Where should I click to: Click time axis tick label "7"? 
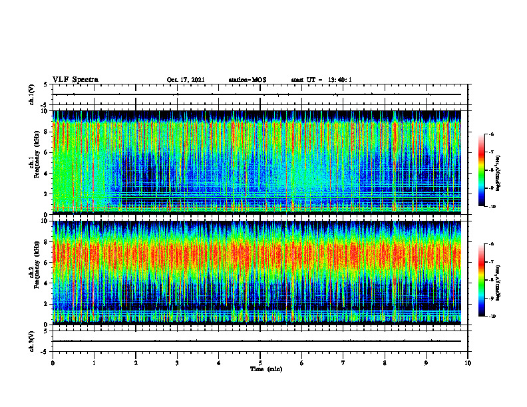pos(343,363)
